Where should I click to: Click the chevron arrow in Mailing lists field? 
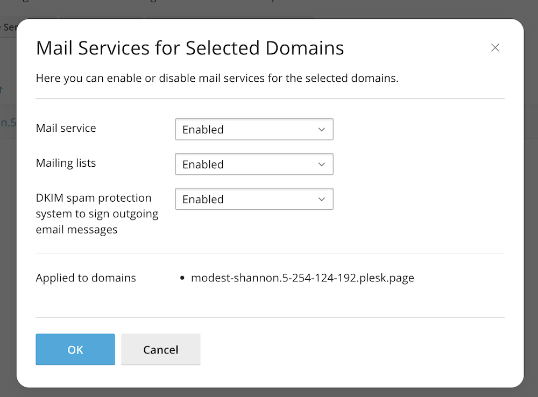coord(322,165)
